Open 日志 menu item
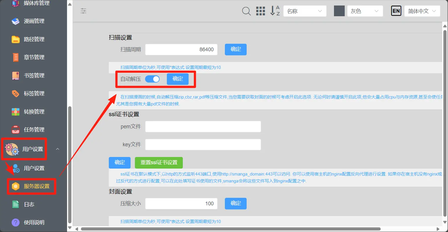Viewport: 448px width, 232px height. tap(29, 204)
